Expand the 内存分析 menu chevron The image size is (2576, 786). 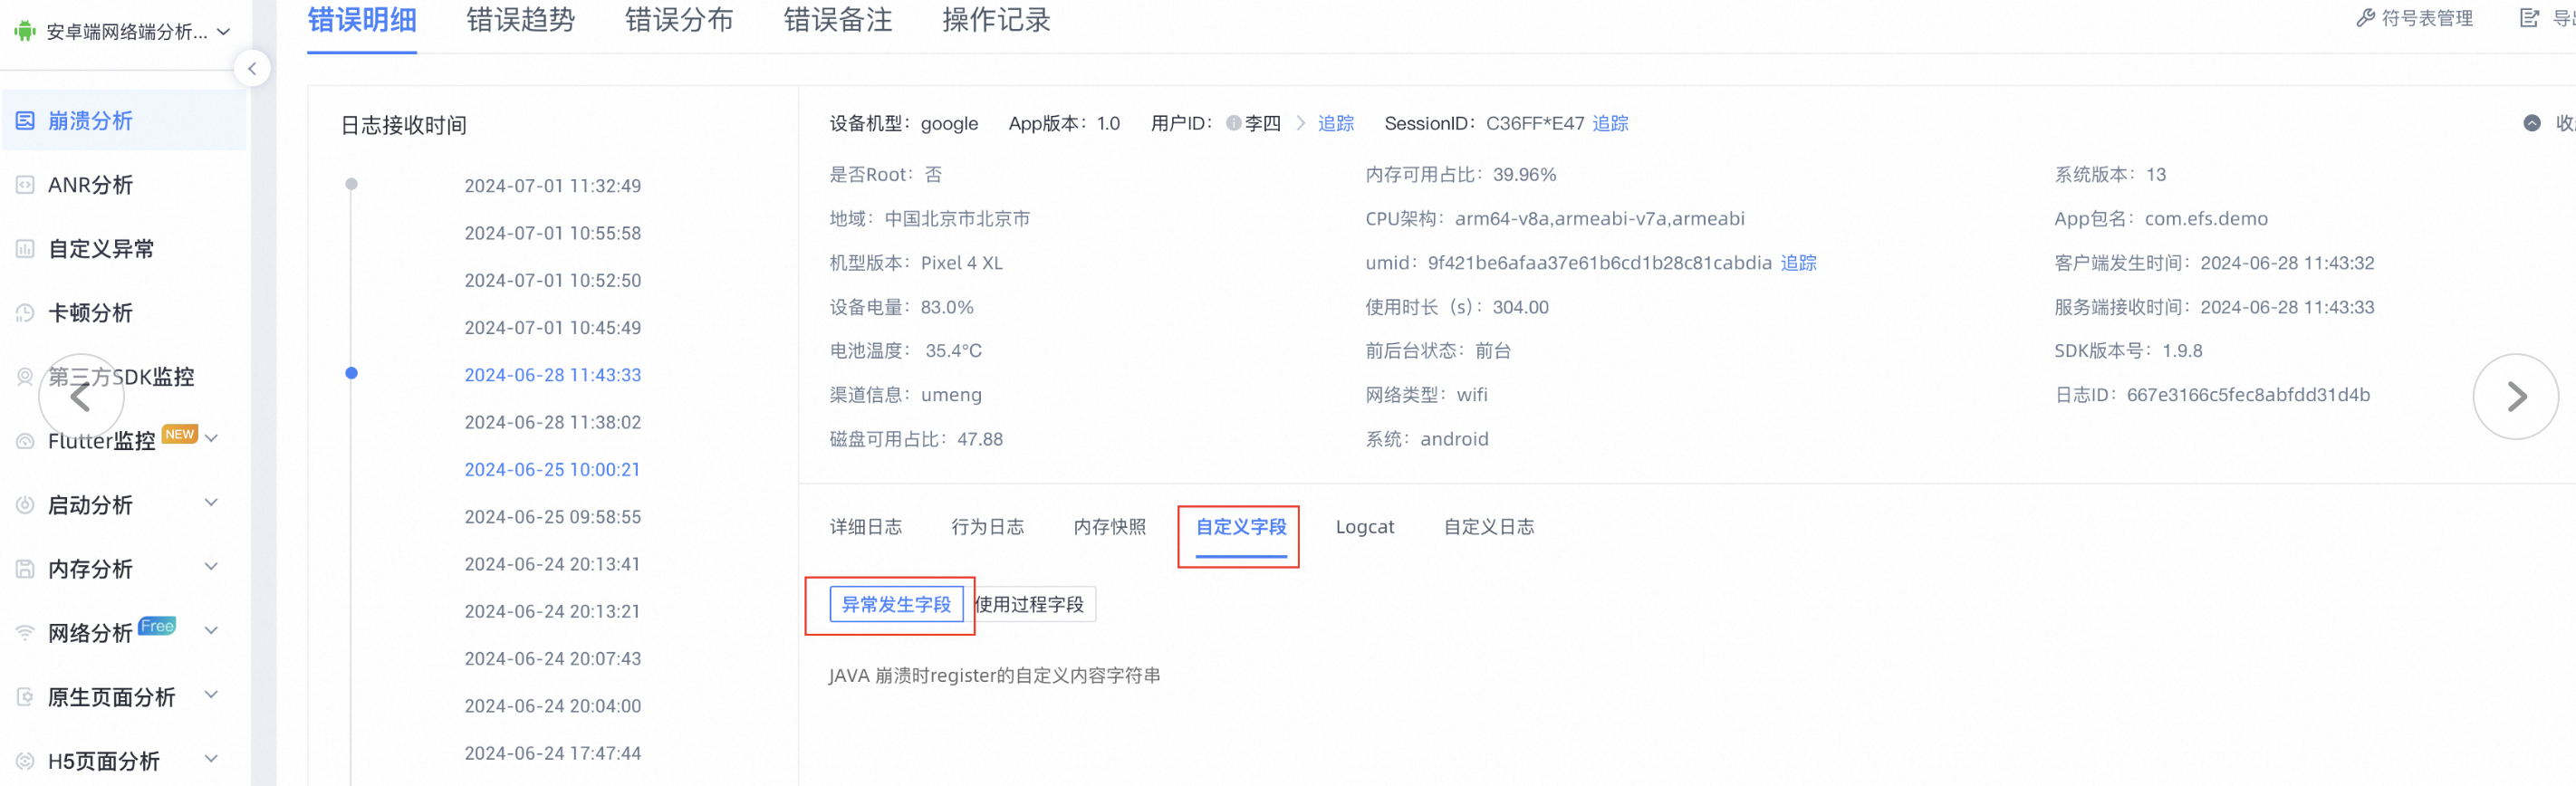point(212,566)
